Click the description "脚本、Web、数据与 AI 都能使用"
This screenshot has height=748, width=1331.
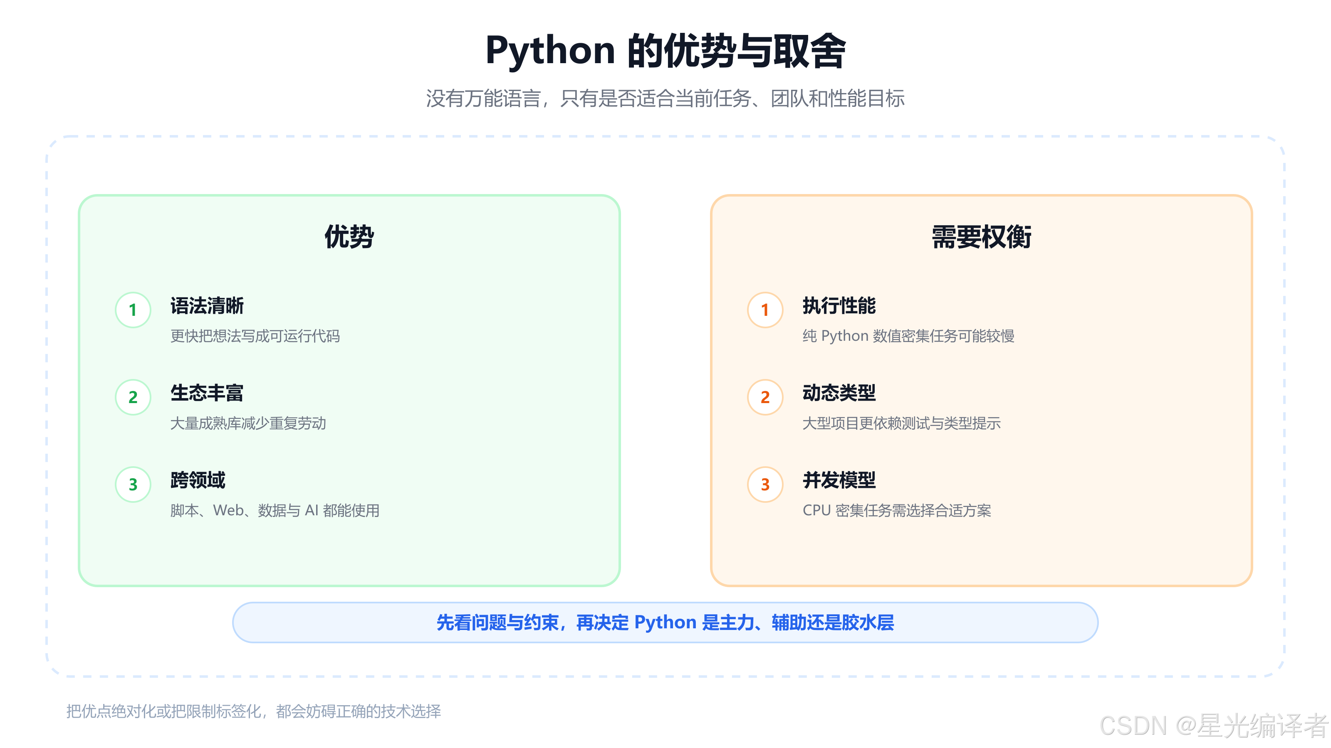tap(275, 511)
